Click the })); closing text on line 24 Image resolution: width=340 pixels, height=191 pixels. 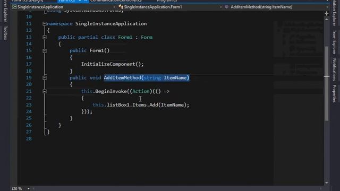(87, 111)
